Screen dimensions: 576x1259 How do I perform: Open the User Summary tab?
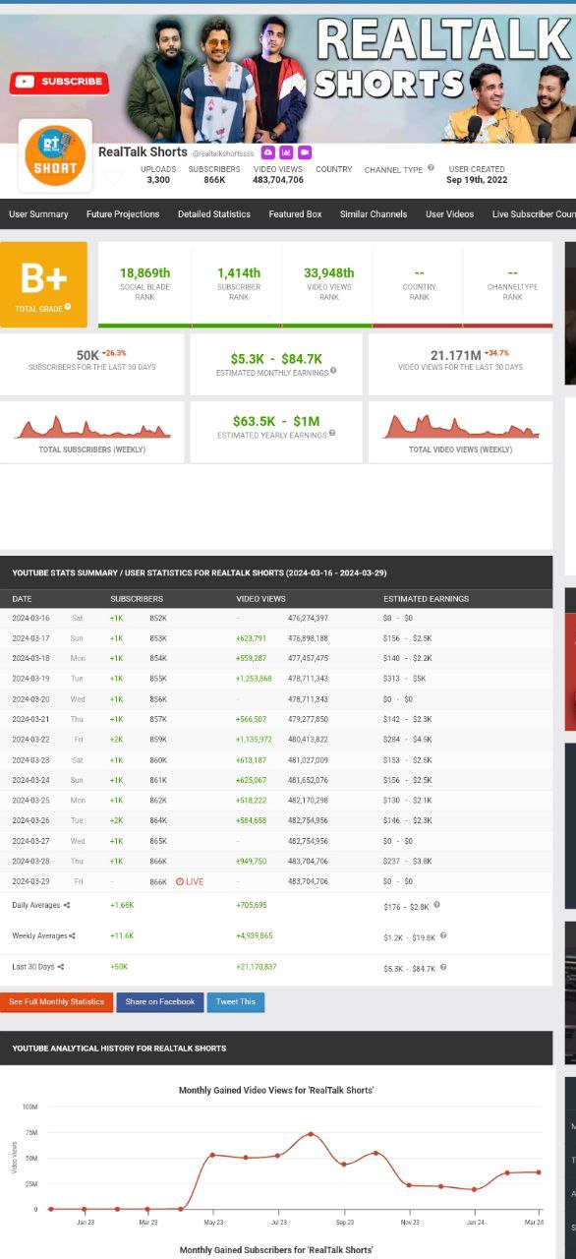click(38, 213)
